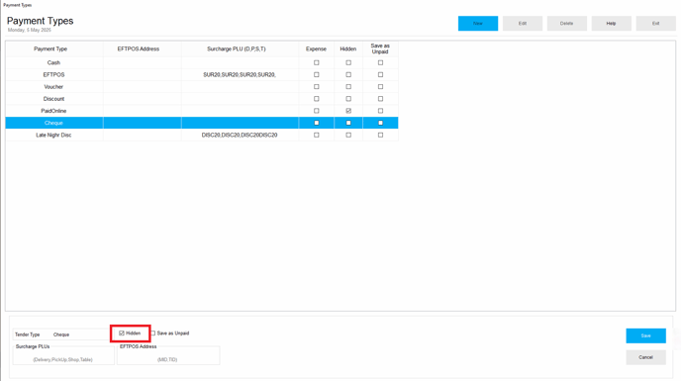Toggle Hidden checkbox for Voucher row

[x=348, y=87]
